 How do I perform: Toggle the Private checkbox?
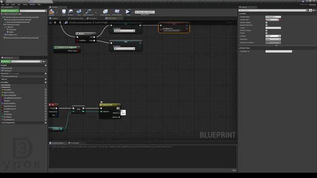click(266, 33)
